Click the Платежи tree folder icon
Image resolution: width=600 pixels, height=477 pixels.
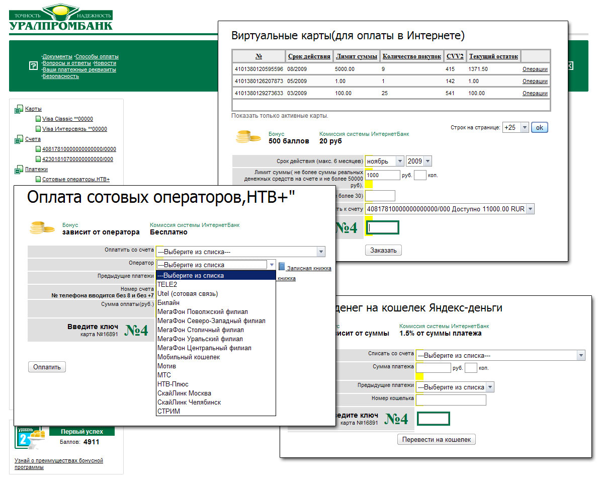pyautogui.click(x=19, y=170)
